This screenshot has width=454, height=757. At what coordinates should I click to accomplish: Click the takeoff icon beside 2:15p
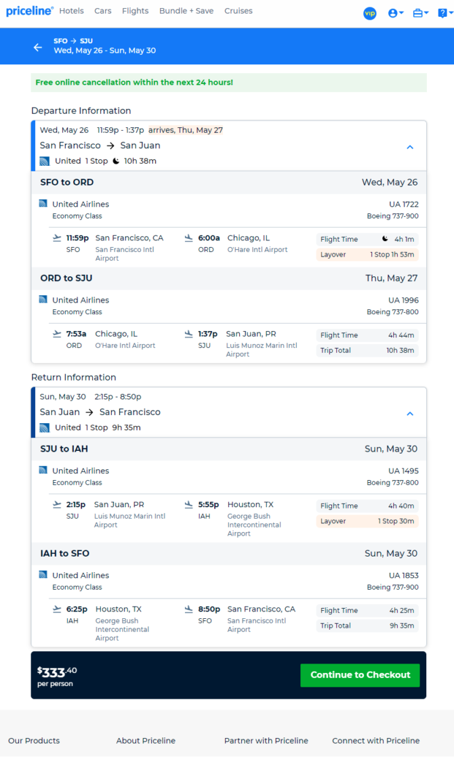tap(57, 504)
